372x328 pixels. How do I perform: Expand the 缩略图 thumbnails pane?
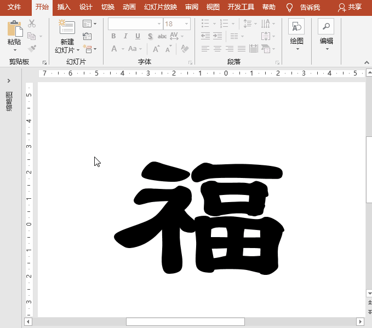click(9, 81)
